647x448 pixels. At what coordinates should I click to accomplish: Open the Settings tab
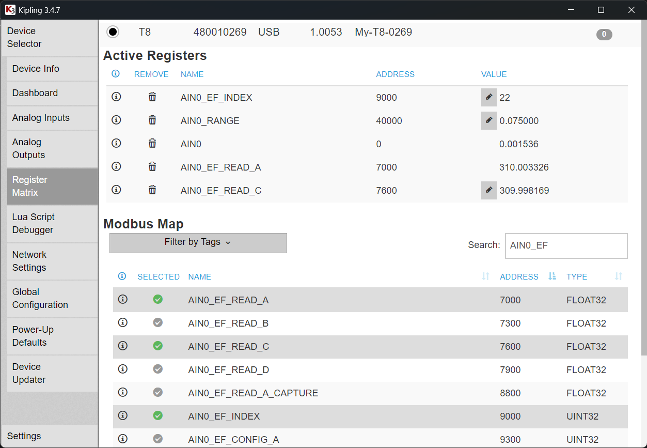(x=49, y=436)
